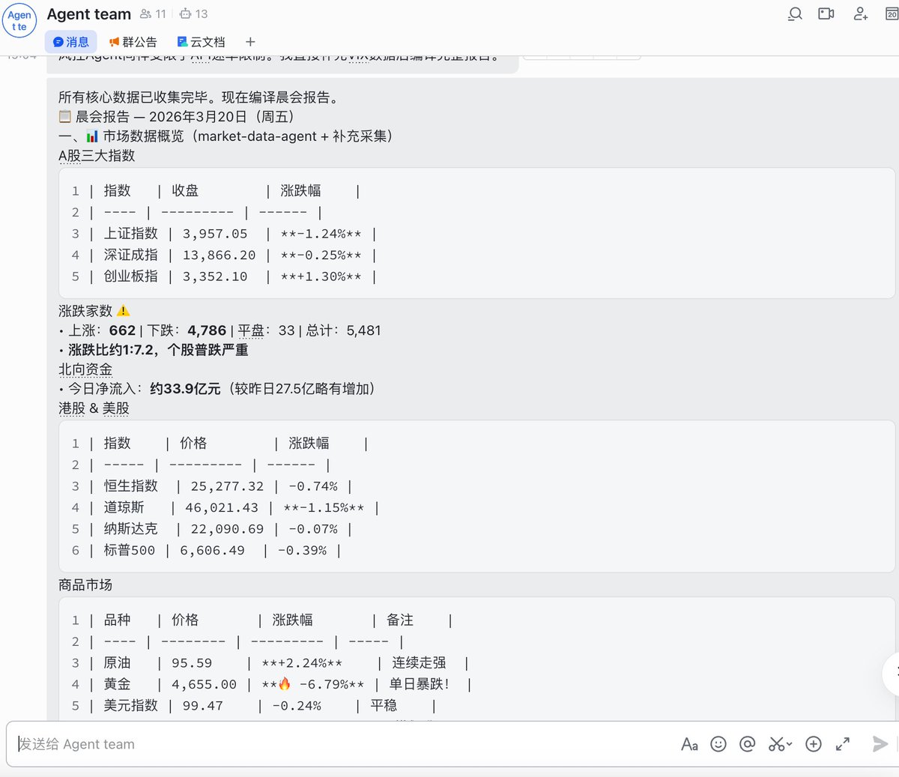Open the emoji picker
This screenshot has width=899, height=777.
718,744
